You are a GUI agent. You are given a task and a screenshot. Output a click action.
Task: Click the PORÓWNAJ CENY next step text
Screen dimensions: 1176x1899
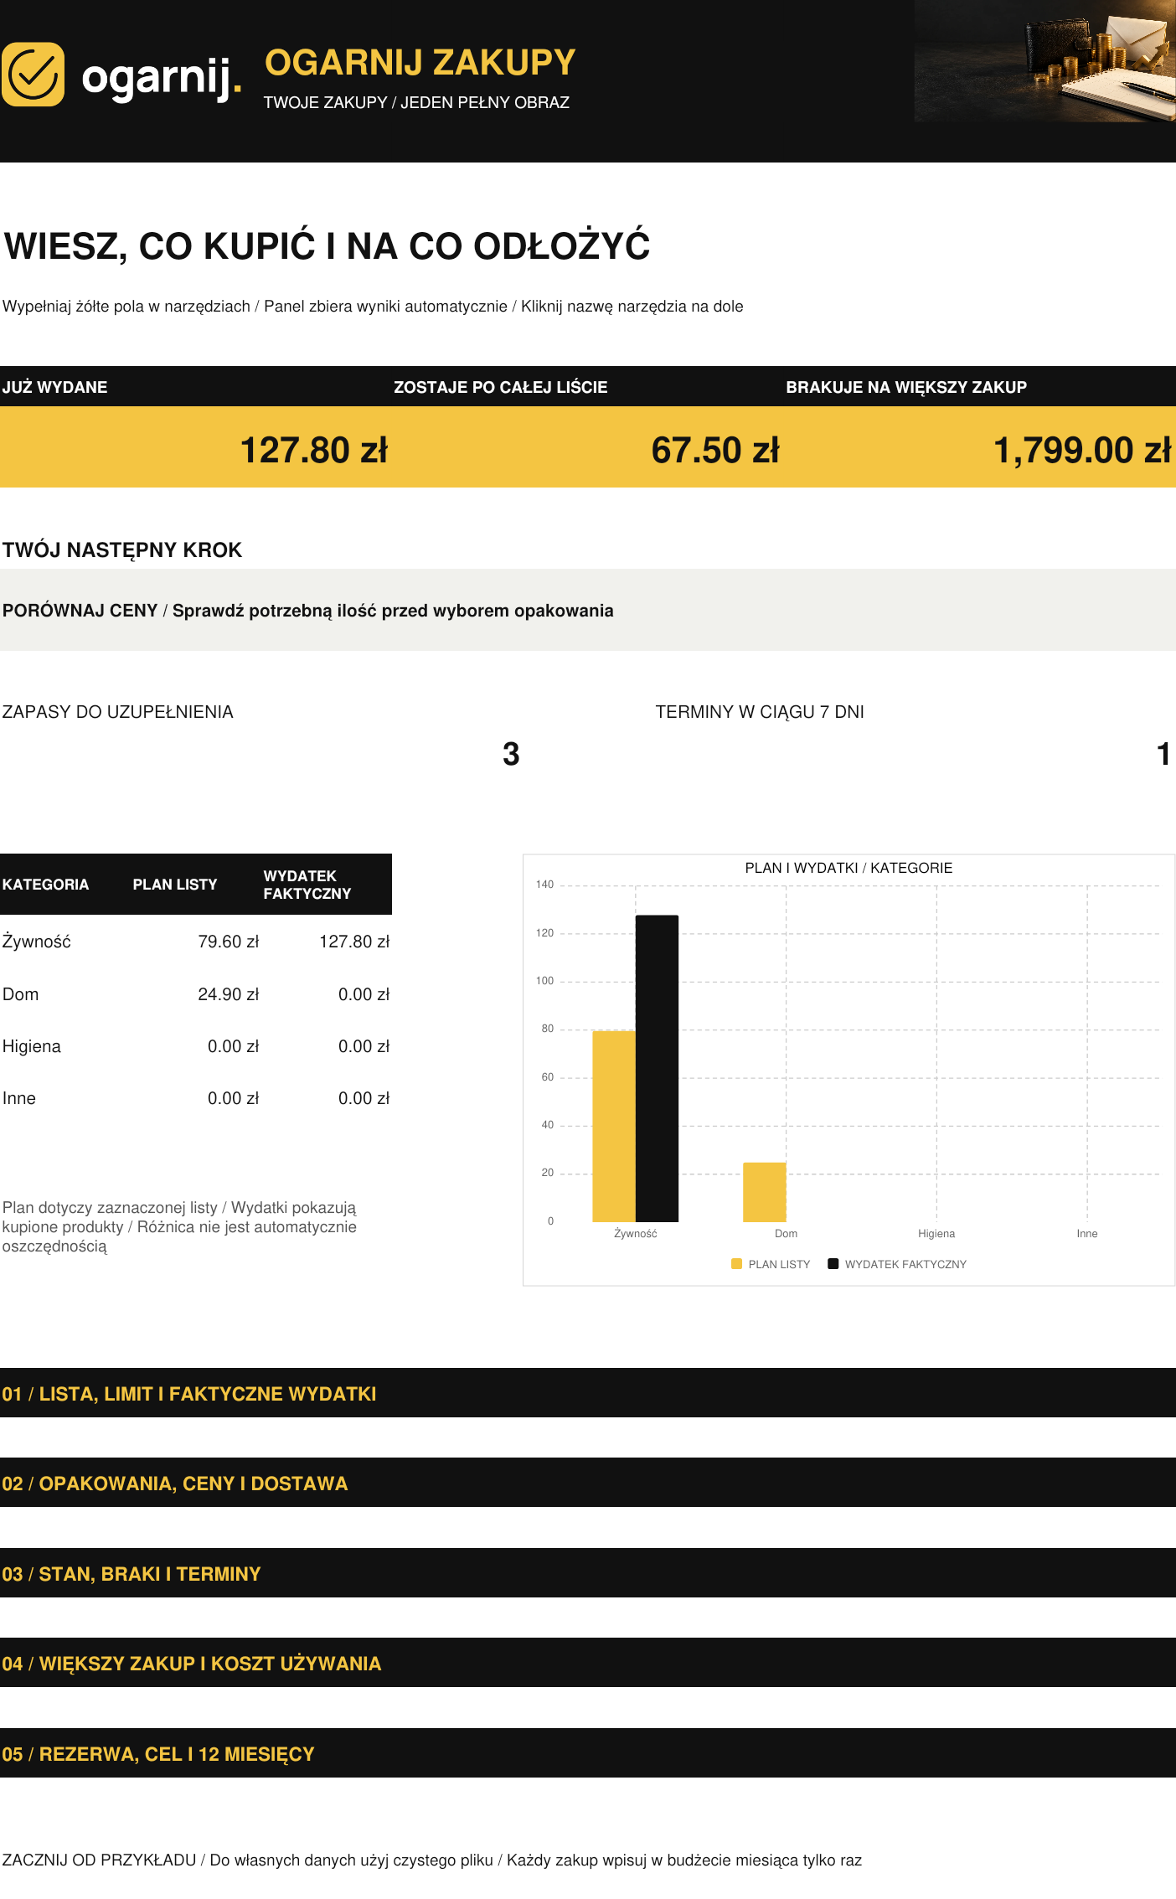pos(307,611)
